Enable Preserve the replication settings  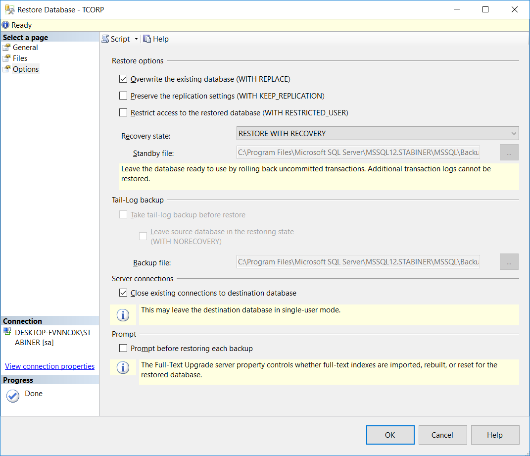pos(123,96)
